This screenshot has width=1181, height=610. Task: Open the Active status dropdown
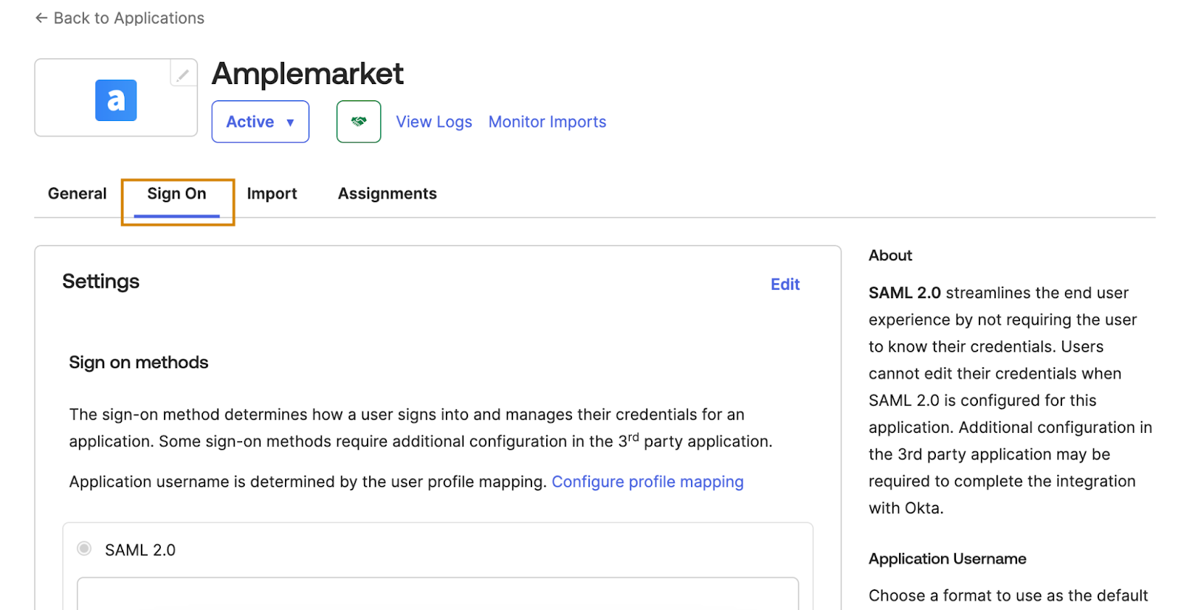click(260, 122)
